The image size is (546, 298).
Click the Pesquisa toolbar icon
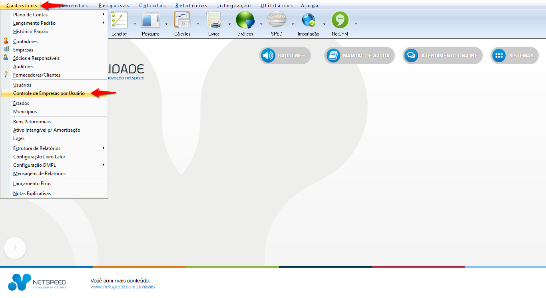pyautogui.click(x=150, y=21)
